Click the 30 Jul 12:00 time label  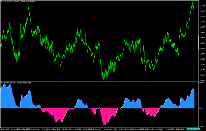coord(180,129)
